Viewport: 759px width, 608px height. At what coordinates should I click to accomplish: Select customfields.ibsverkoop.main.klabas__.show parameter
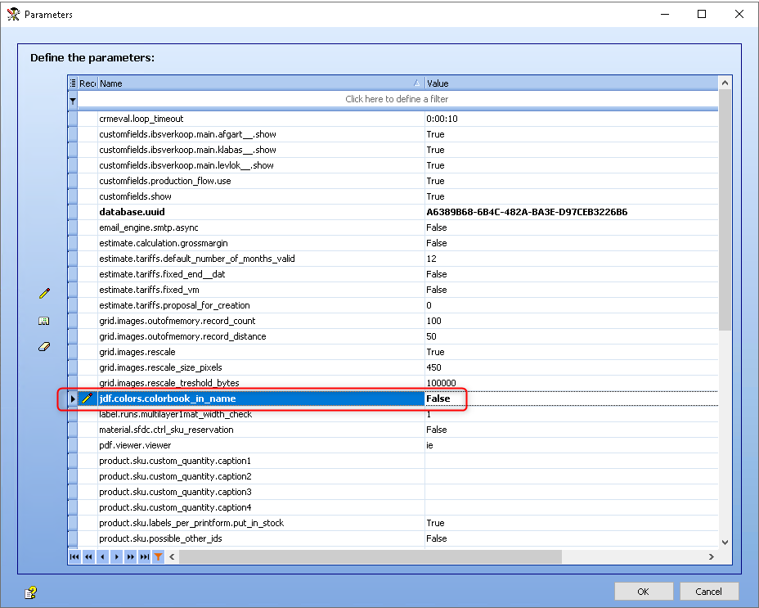coord(393,150)
